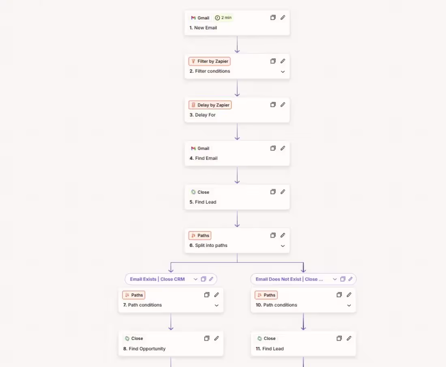Open Email Does Not Exist path dropdown
The width and height of the screenshot is (446, 367).
(x=335, y=279)
